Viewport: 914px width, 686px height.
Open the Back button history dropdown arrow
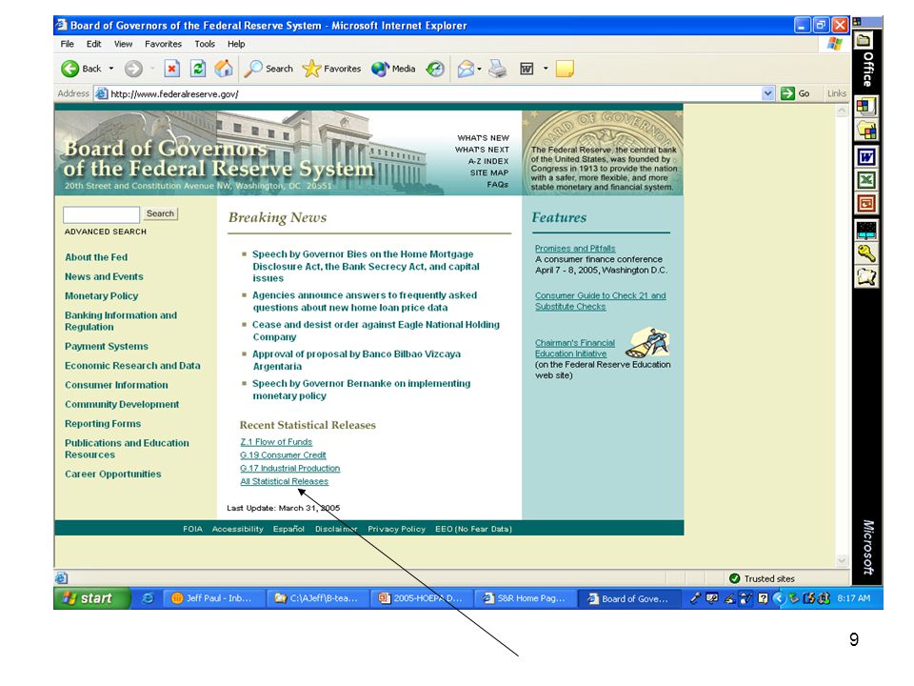[x=111, y=69]
